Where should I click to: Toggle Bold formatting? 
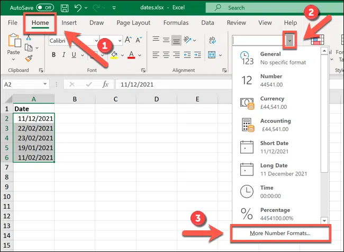(x=53, y=55)
